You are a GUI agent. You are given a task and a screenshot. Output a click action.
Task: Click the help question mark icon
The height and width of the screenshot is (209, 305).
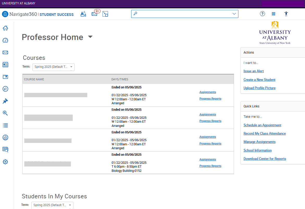[x=262, y=14]
